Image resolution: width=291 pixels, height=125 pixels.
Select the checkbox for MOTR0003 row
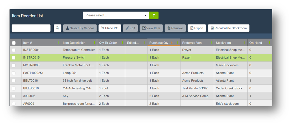[x=14, y=65]
